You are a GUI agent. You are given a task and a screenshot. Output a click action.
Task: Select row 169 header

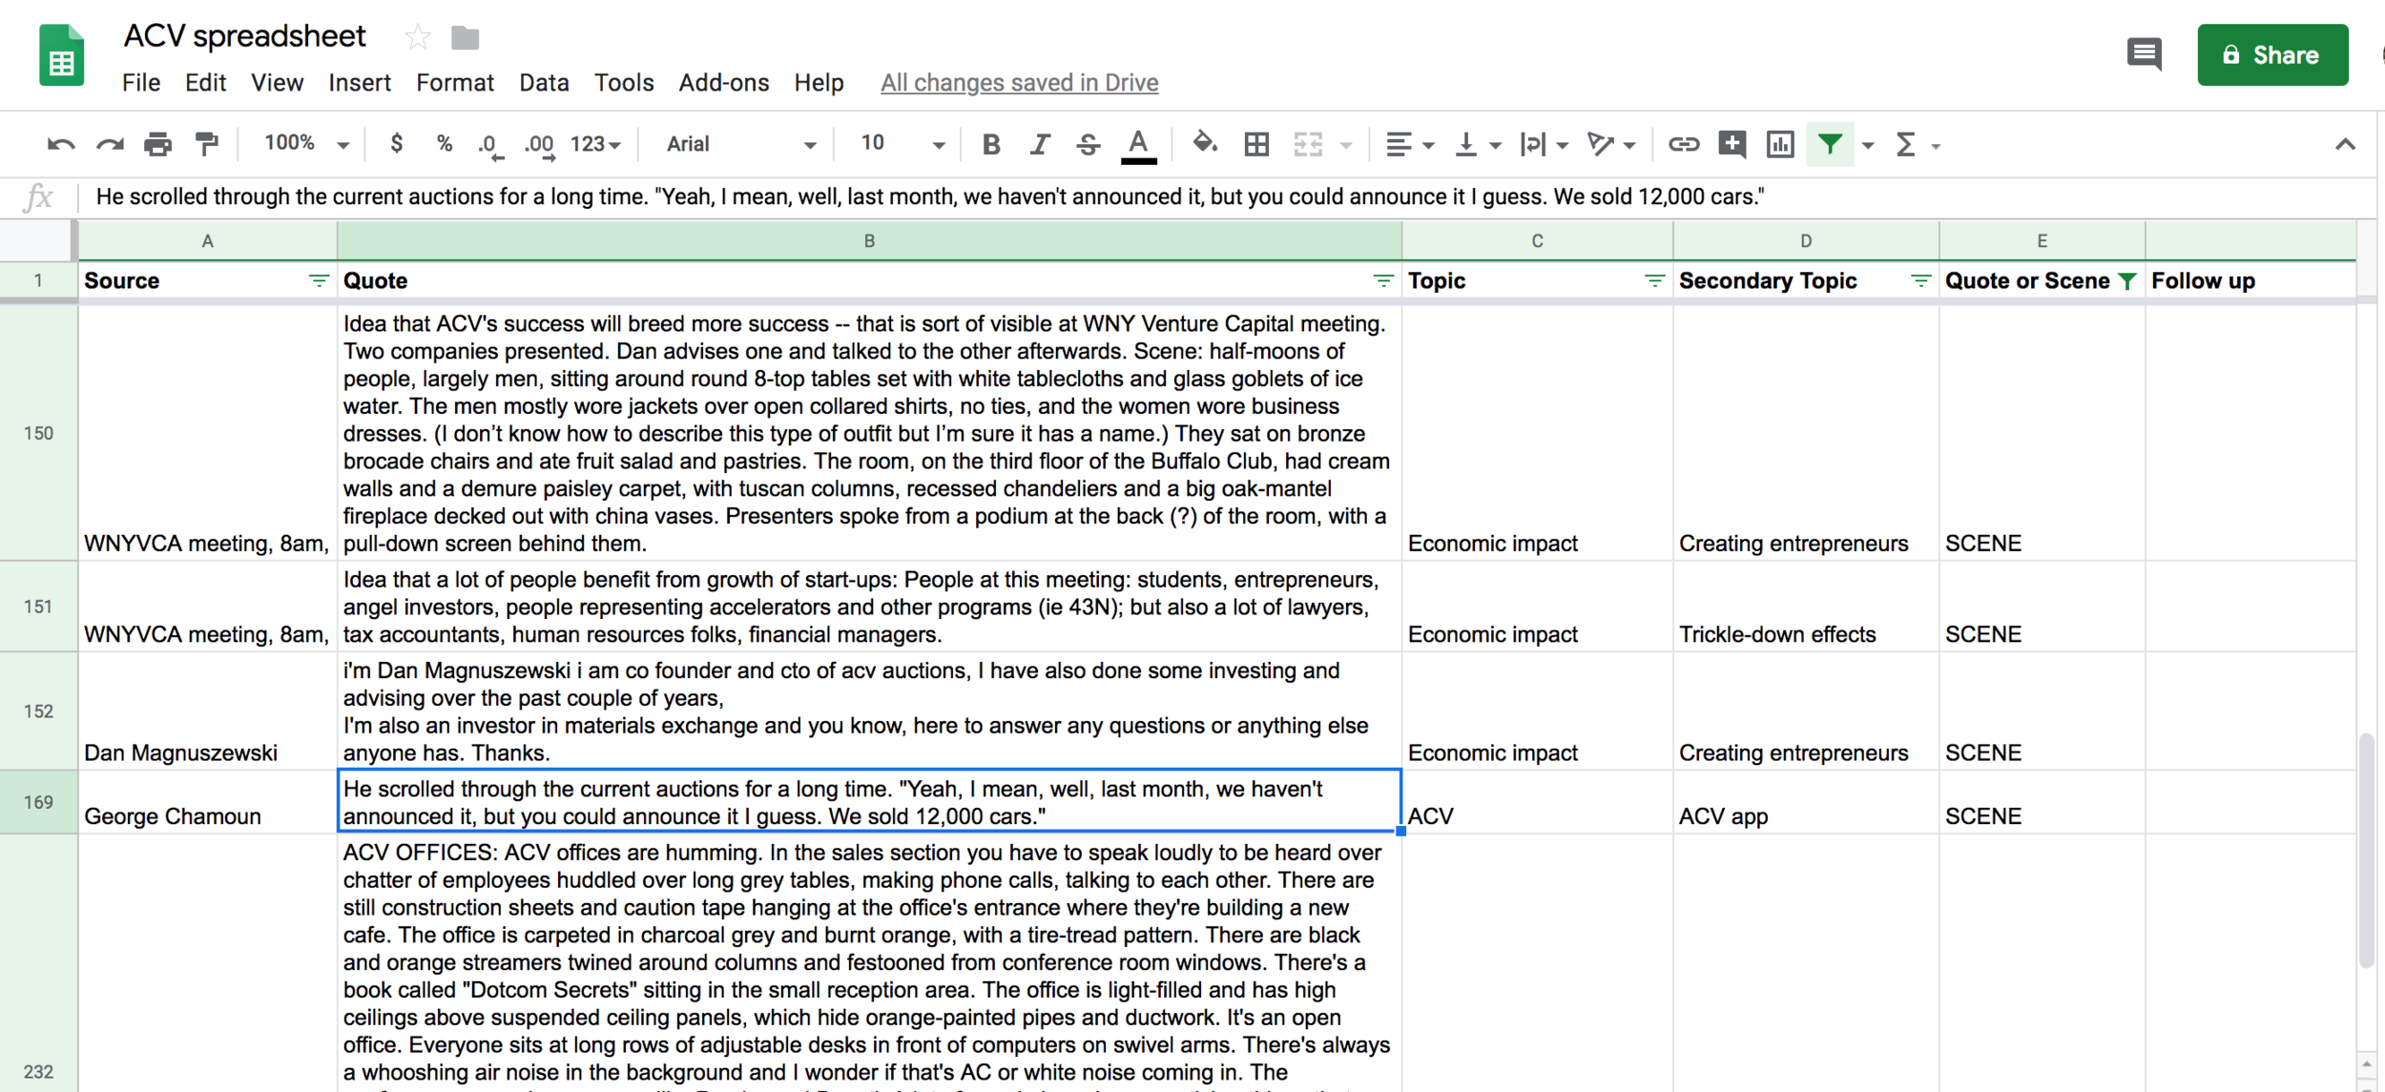(38, 802)
